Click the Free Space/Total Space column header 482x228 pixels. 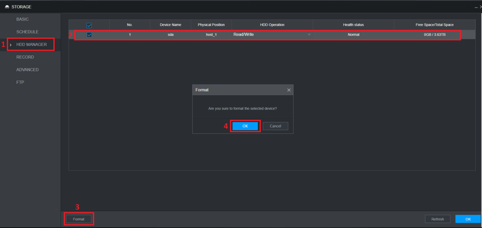[x=434, y=25]
